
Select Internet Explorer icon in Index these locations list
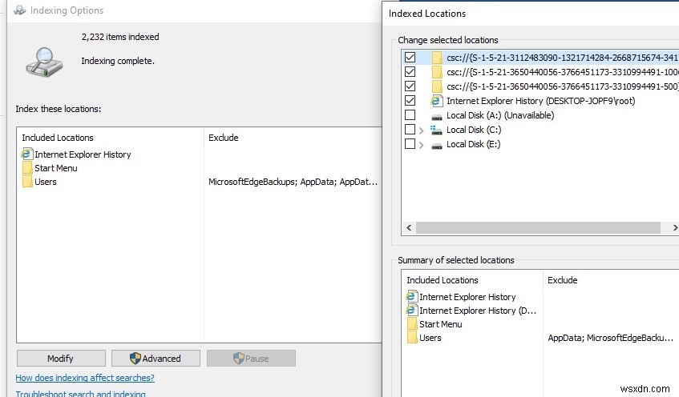pyautogui.click(x=26, y=154)
